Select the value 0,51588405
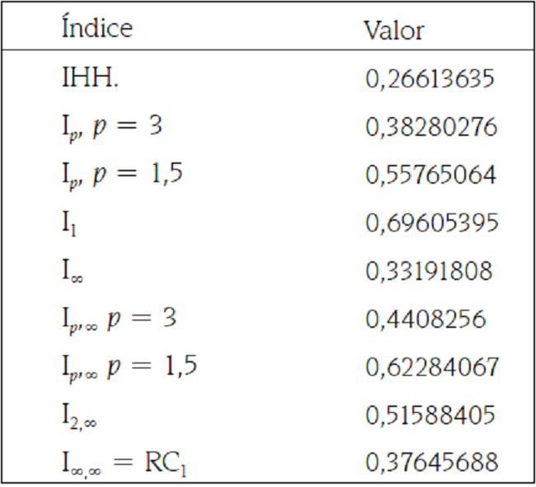Image resolution: width=536 pixels, height=487 pixels. click(x=430, y=414)
